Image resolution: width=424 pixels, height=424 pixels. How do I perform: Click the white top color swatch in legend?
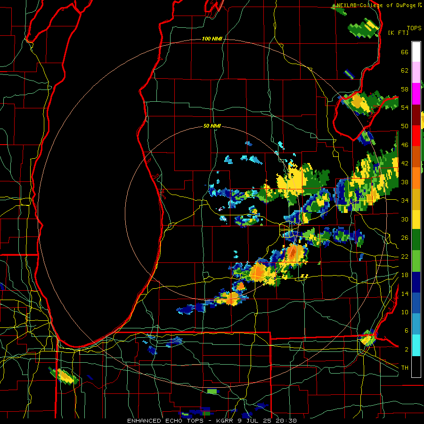(416, 52)
